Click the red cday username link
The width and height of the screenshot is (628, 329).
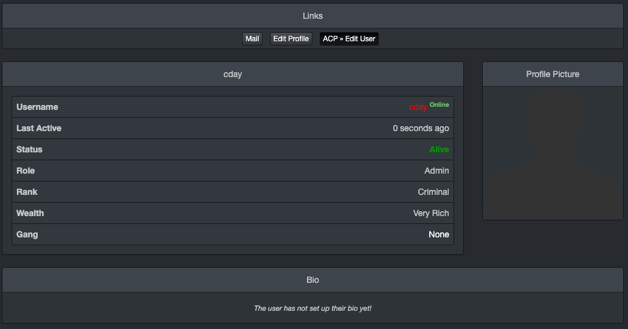tap(418, 107)
